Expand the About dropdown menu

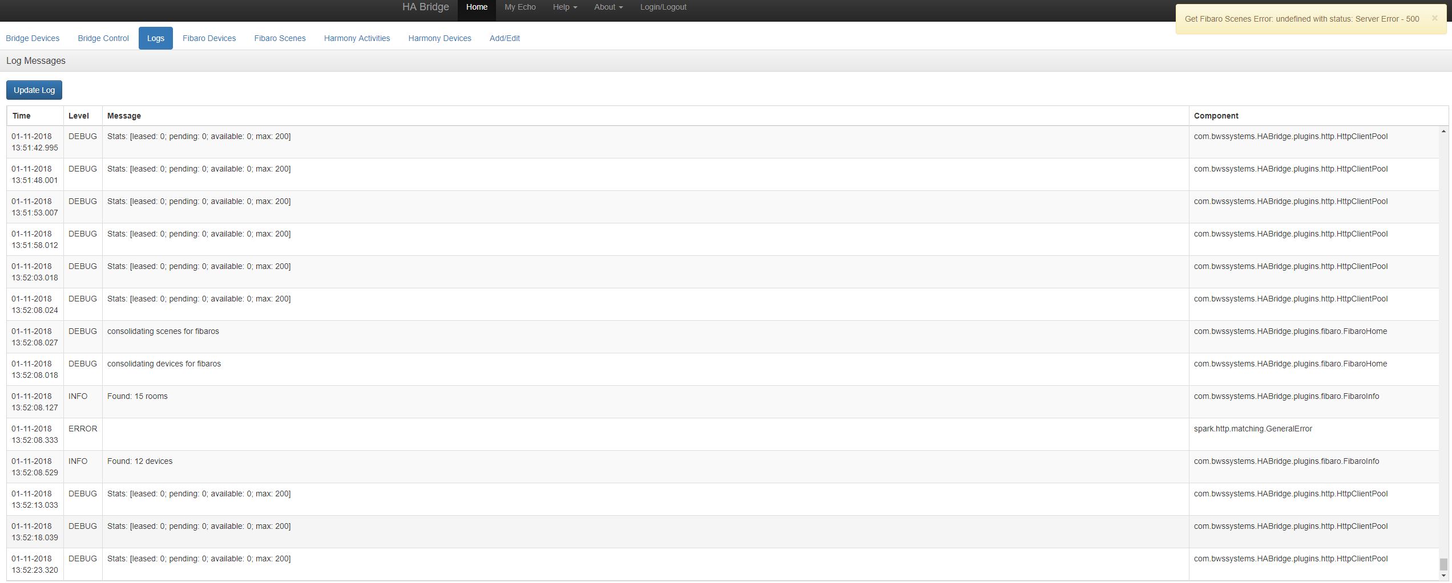tap(608, 7)
